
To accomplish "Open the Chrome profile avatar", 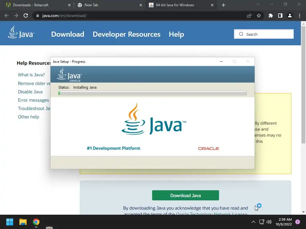I will coord(290,16).
